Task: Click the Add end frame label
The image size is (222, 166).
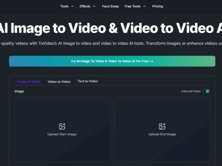Action: tap(191, 91)
